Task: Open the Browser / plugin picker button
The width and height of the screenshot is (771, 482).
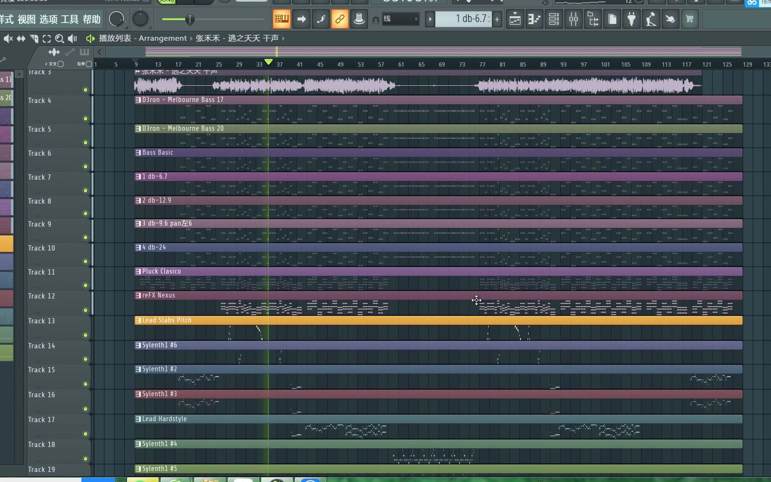Action: 593,19
